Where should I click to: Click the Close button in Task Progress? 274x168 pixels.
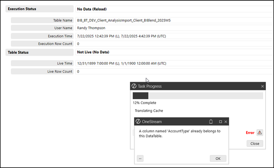pos(255,143)
